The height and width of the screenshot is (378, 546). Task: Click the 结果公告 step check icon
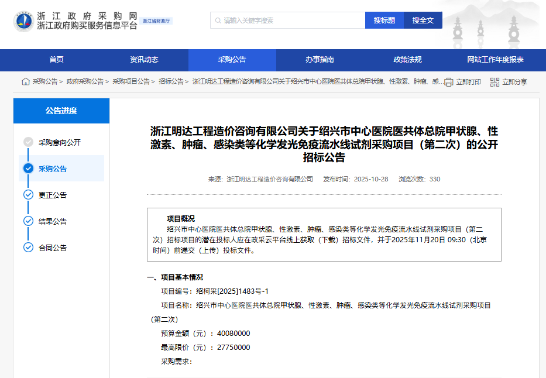[28, 221]
